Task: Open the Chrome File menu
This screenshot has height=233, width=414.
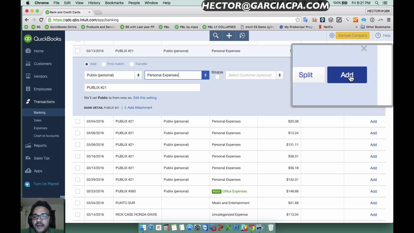Action: click(56, 3)
